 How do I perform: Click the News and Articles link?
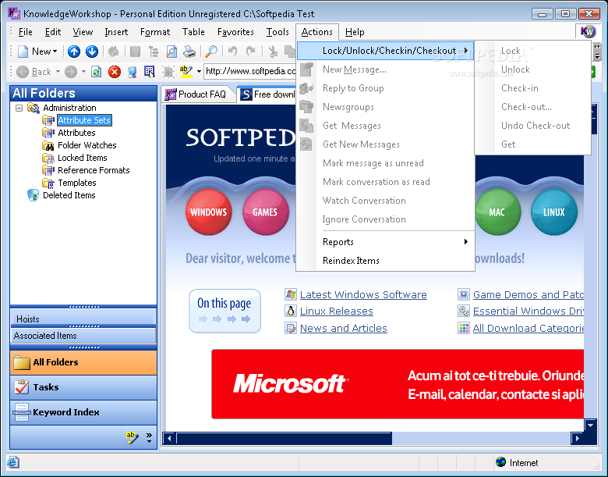pos(344,328)
